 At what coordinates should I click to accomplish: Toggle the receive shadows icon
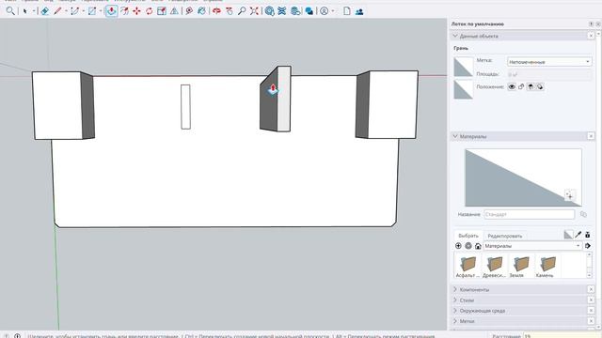tap(531, 87)
